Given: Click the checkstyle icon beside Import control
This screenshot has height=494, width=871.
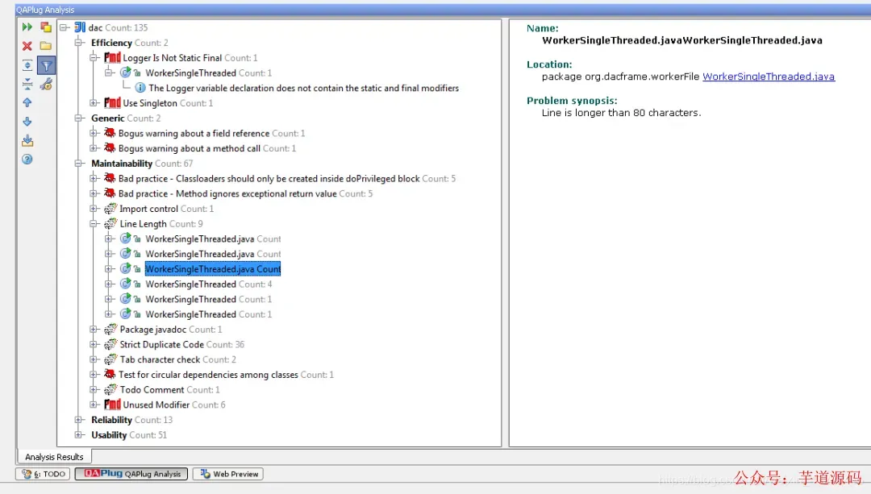Looking at the screenshot, I should pos(110,209).
